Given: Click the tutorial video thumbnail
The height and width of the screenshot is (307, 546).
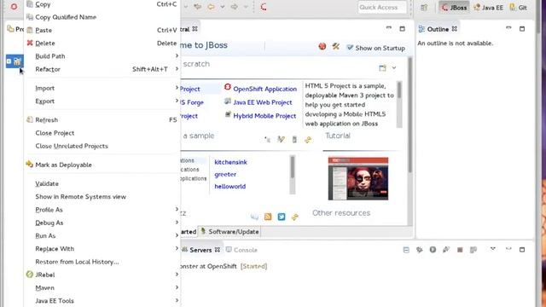Looking at the screenshot, I should tap(358, 178).
